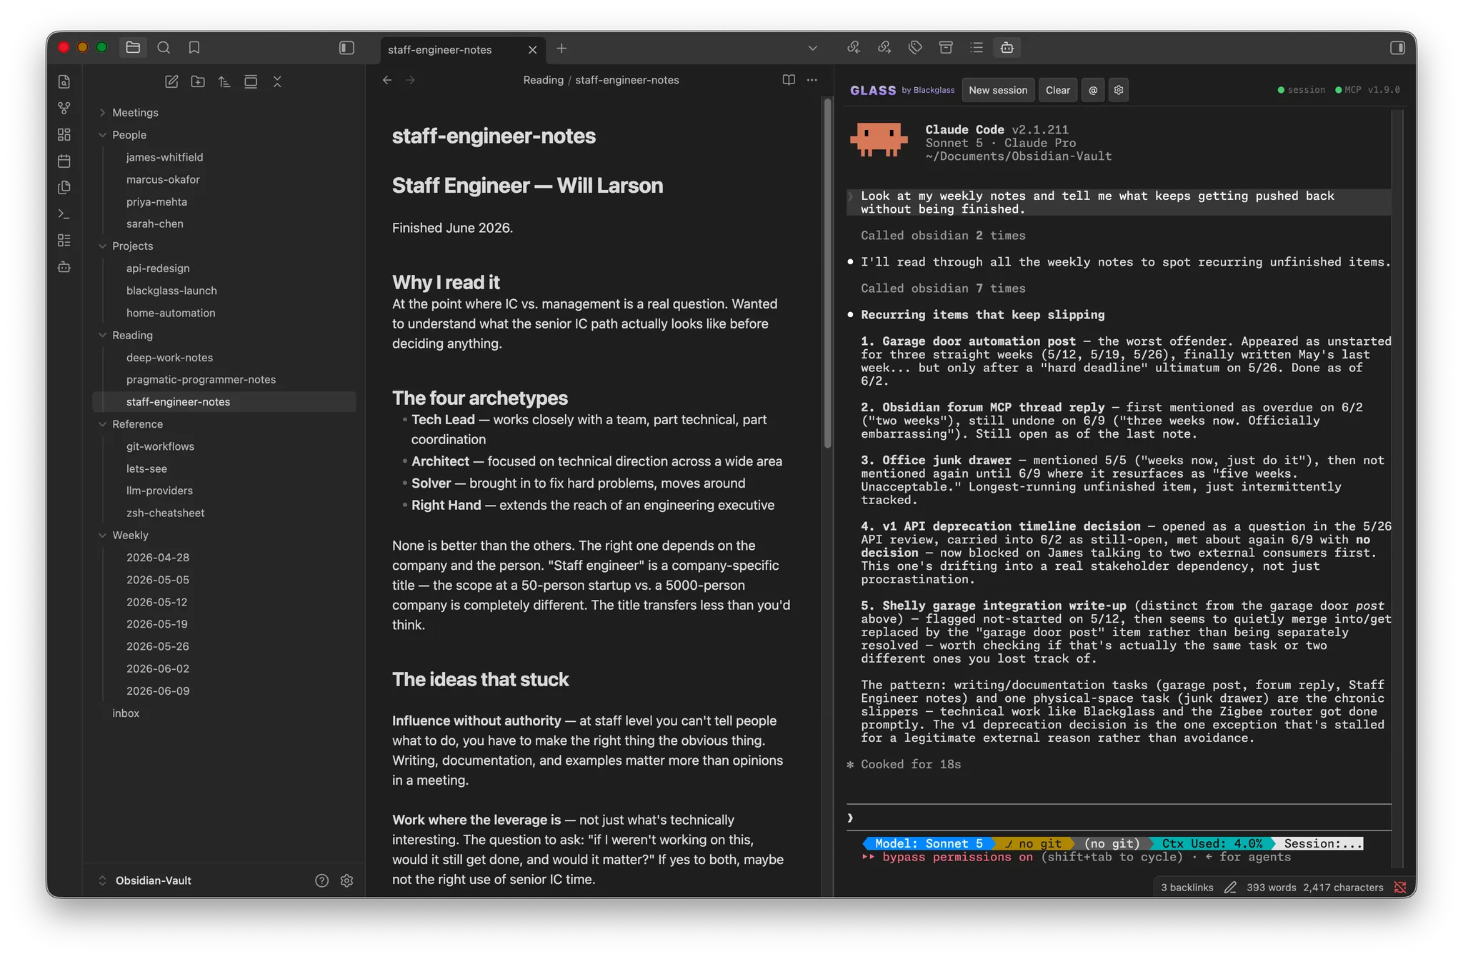Screen dimensions: 1463x959
Task: Click the 393 words status item
Action: click(x=1272, y=888)
